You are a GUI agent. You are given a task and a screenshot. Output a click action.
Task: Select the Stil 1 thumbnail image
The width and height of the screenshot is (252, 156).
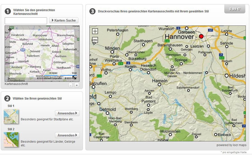[x=11, y=117]
